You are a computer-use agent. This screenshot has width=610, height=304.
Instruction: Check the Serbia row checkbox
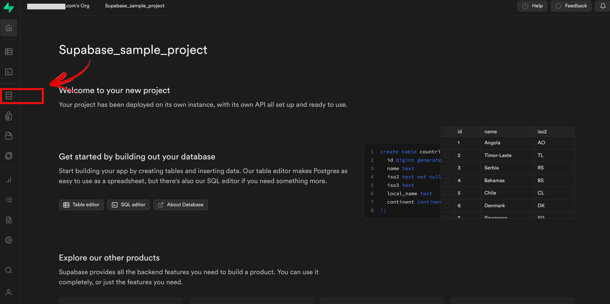coord(447,168)
